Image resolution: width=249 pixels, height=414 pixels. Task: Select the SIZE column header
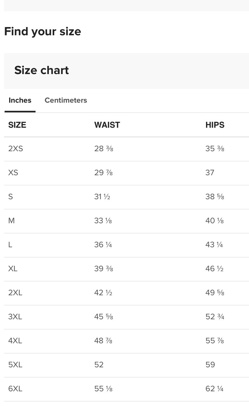(17, 125)
